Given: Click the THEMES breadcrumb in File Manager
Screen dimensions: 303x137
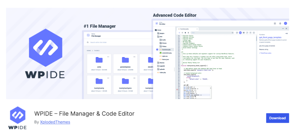Looking at the screenshot, I should point(97,51).
